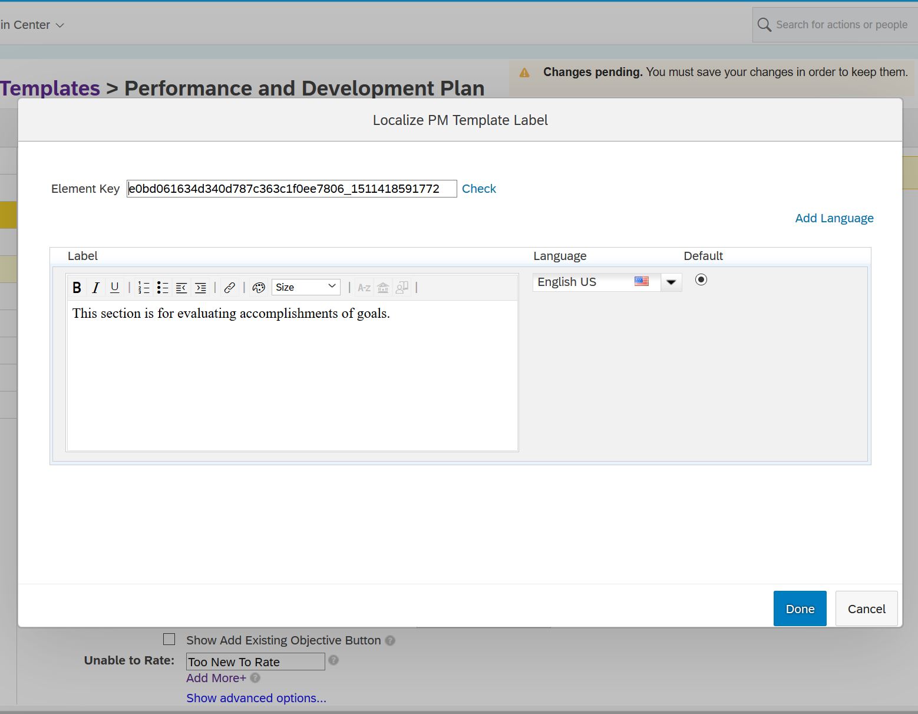Click help icon beside Show Add Existing Objective

tap(390, 640)
